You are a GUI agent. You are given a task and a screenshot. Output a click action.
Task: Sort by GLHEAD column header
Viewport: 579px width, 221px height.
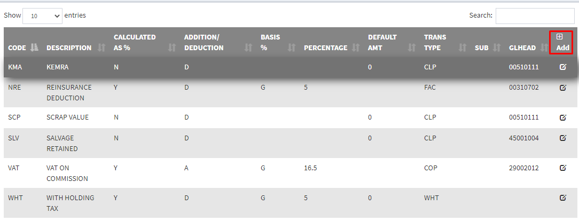[522, 48]
